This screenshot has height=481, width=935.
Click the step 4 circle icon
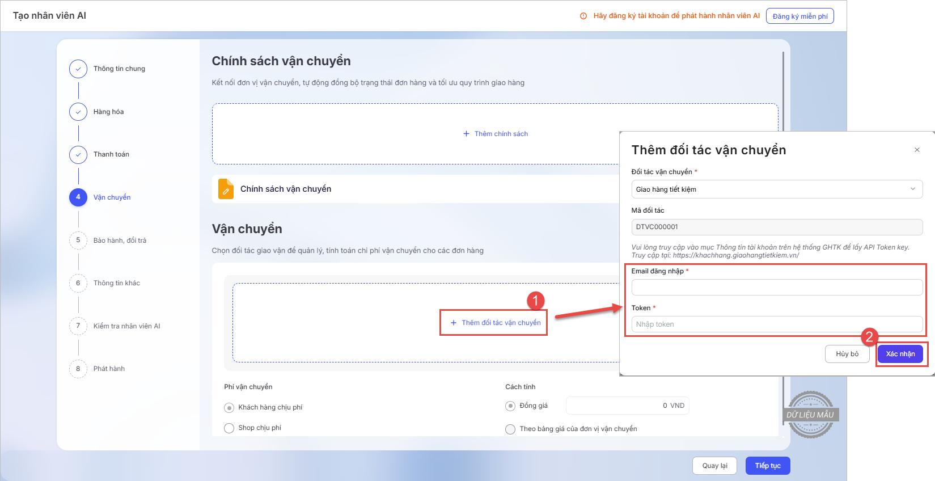pos(78,197)
